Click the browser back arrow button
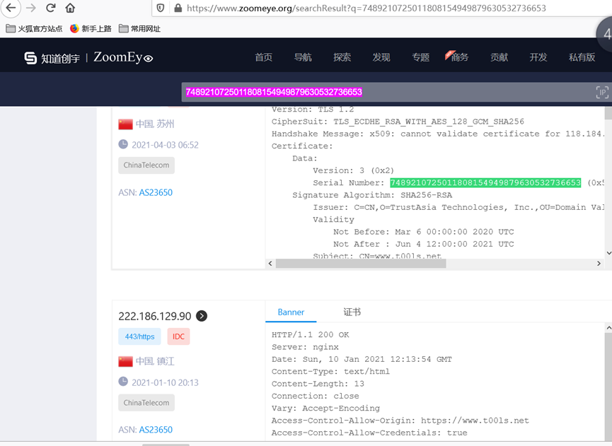The image size is (612, 446). pyautogui.click(x=11, y=8)
